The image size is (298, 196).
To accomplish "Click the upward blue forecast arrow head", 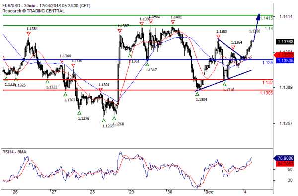I will point(258,16).
